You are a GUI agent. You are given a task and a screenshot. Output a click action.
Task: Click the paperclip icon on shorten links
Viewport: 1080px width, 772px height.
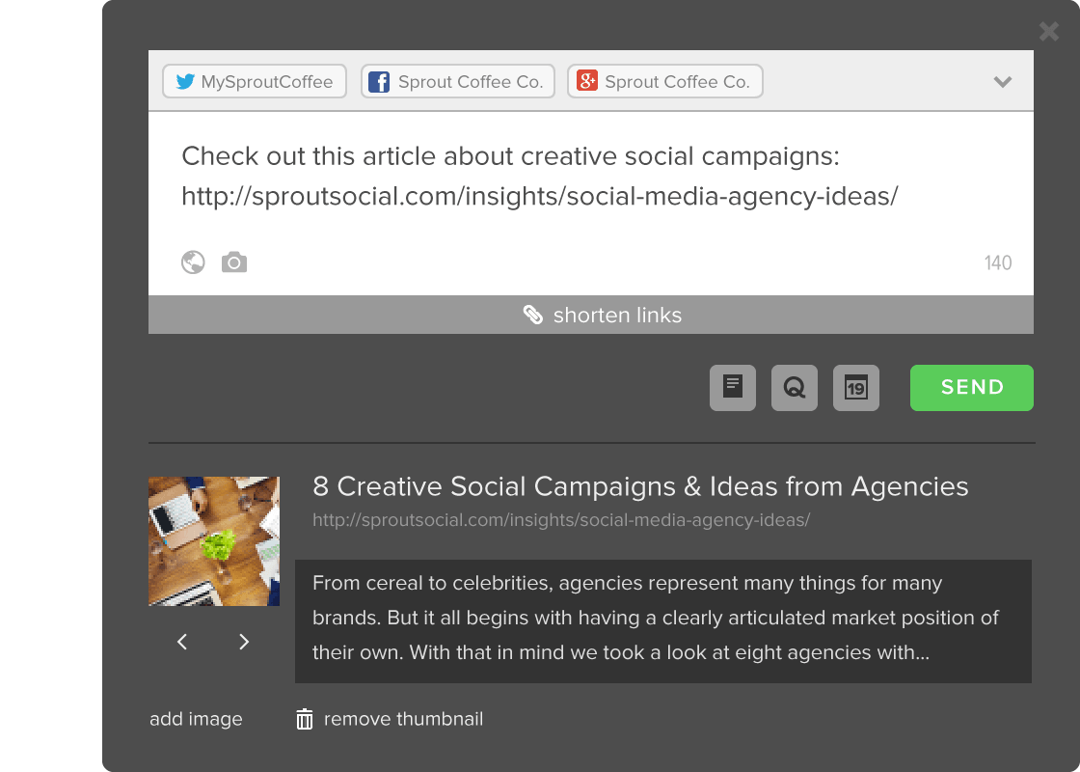(x=533, y=315)
